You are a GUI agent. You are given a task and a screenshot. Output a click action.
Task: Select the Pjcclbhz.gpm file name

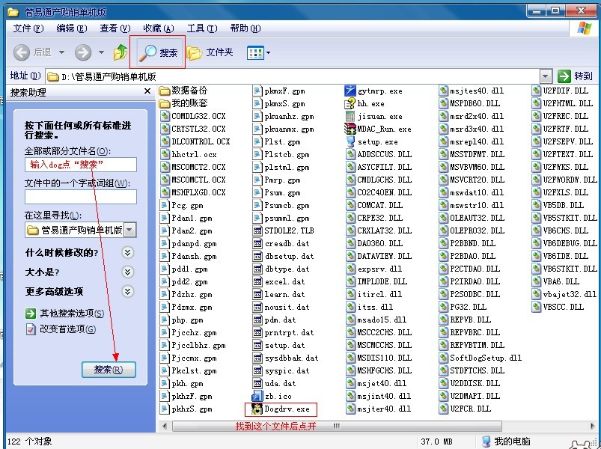(198, 345)
